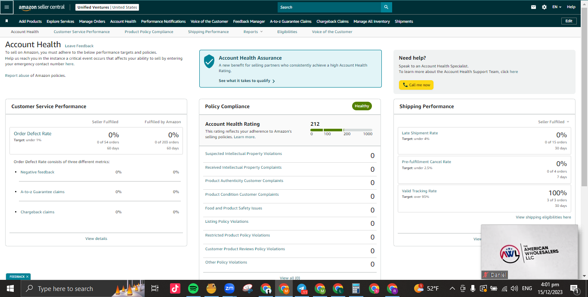Image resolution: width=588 pixels, height=297 pixels.
Task: Open Suspected Intellectual Property Violations
Action: pos(244,154)
